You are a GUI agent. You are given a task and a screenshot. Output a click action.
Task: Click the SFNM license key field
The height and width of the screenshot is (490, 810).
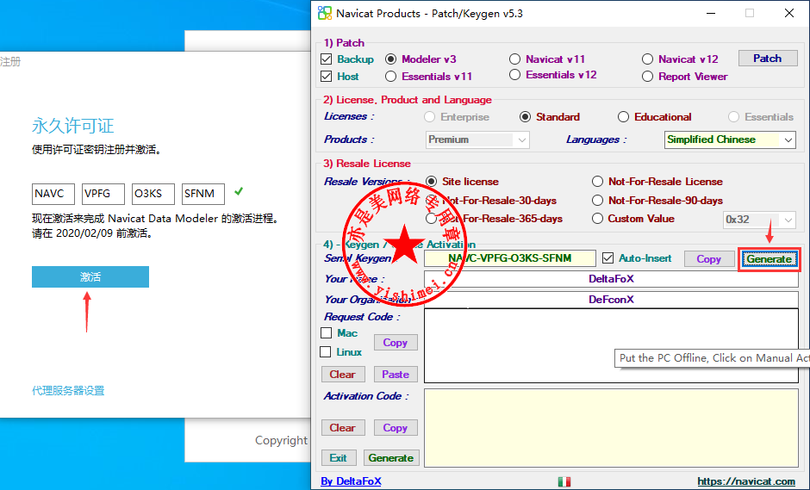click(203, 194)
